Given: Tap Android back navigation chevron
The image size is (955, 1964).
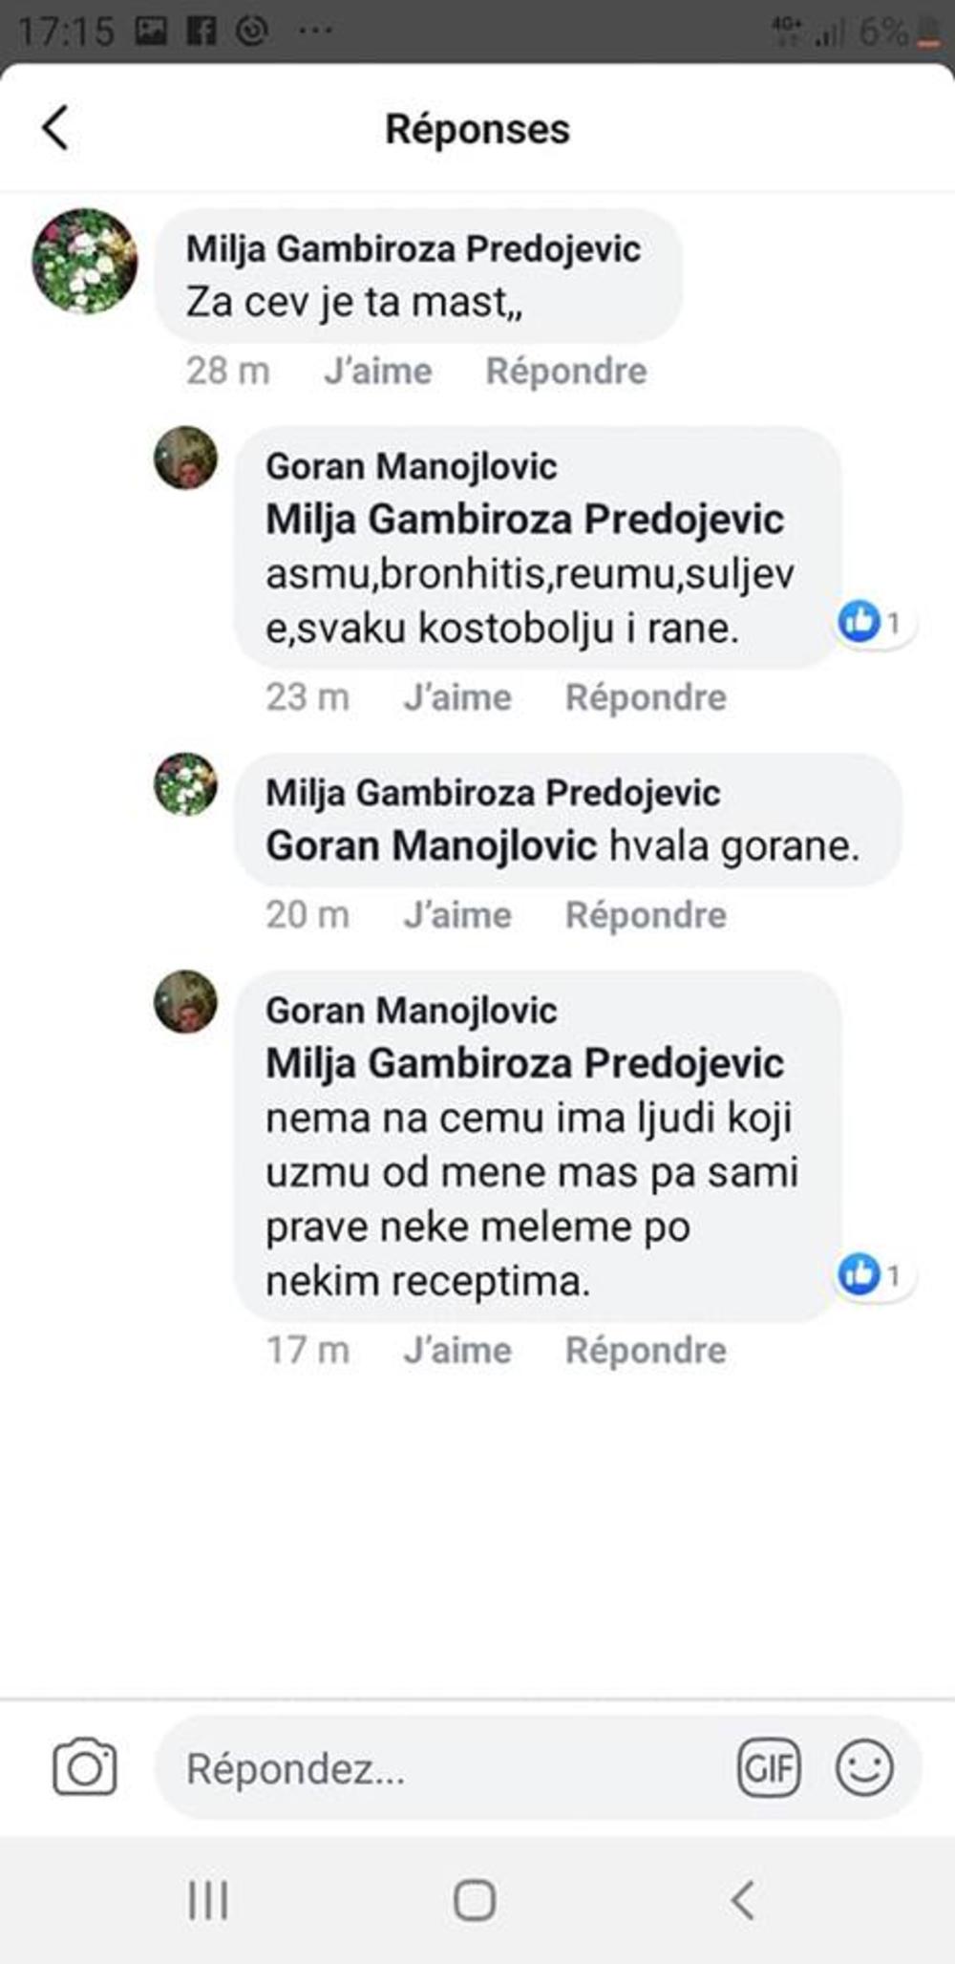Looking at the screenshot, I should [743, 1900].
